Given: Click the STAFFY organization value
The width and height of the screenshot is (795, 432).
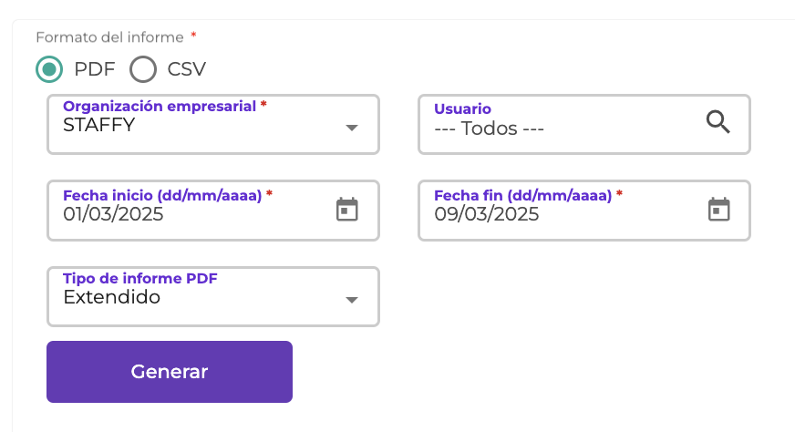Looking at the screenshot, I should click(99, 126).
